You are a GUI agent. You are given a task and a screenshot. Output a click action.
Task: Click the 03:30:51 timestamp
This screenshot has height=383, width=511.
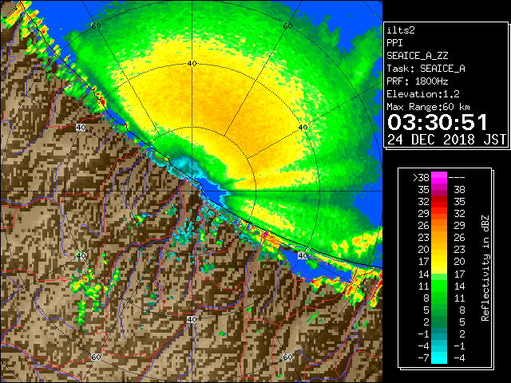click(438, 122)
